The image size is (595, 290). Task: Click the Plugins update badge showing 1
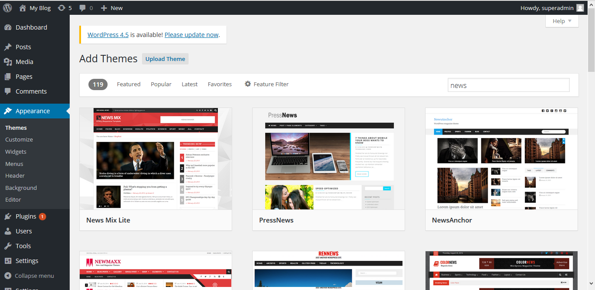point(42,216)
